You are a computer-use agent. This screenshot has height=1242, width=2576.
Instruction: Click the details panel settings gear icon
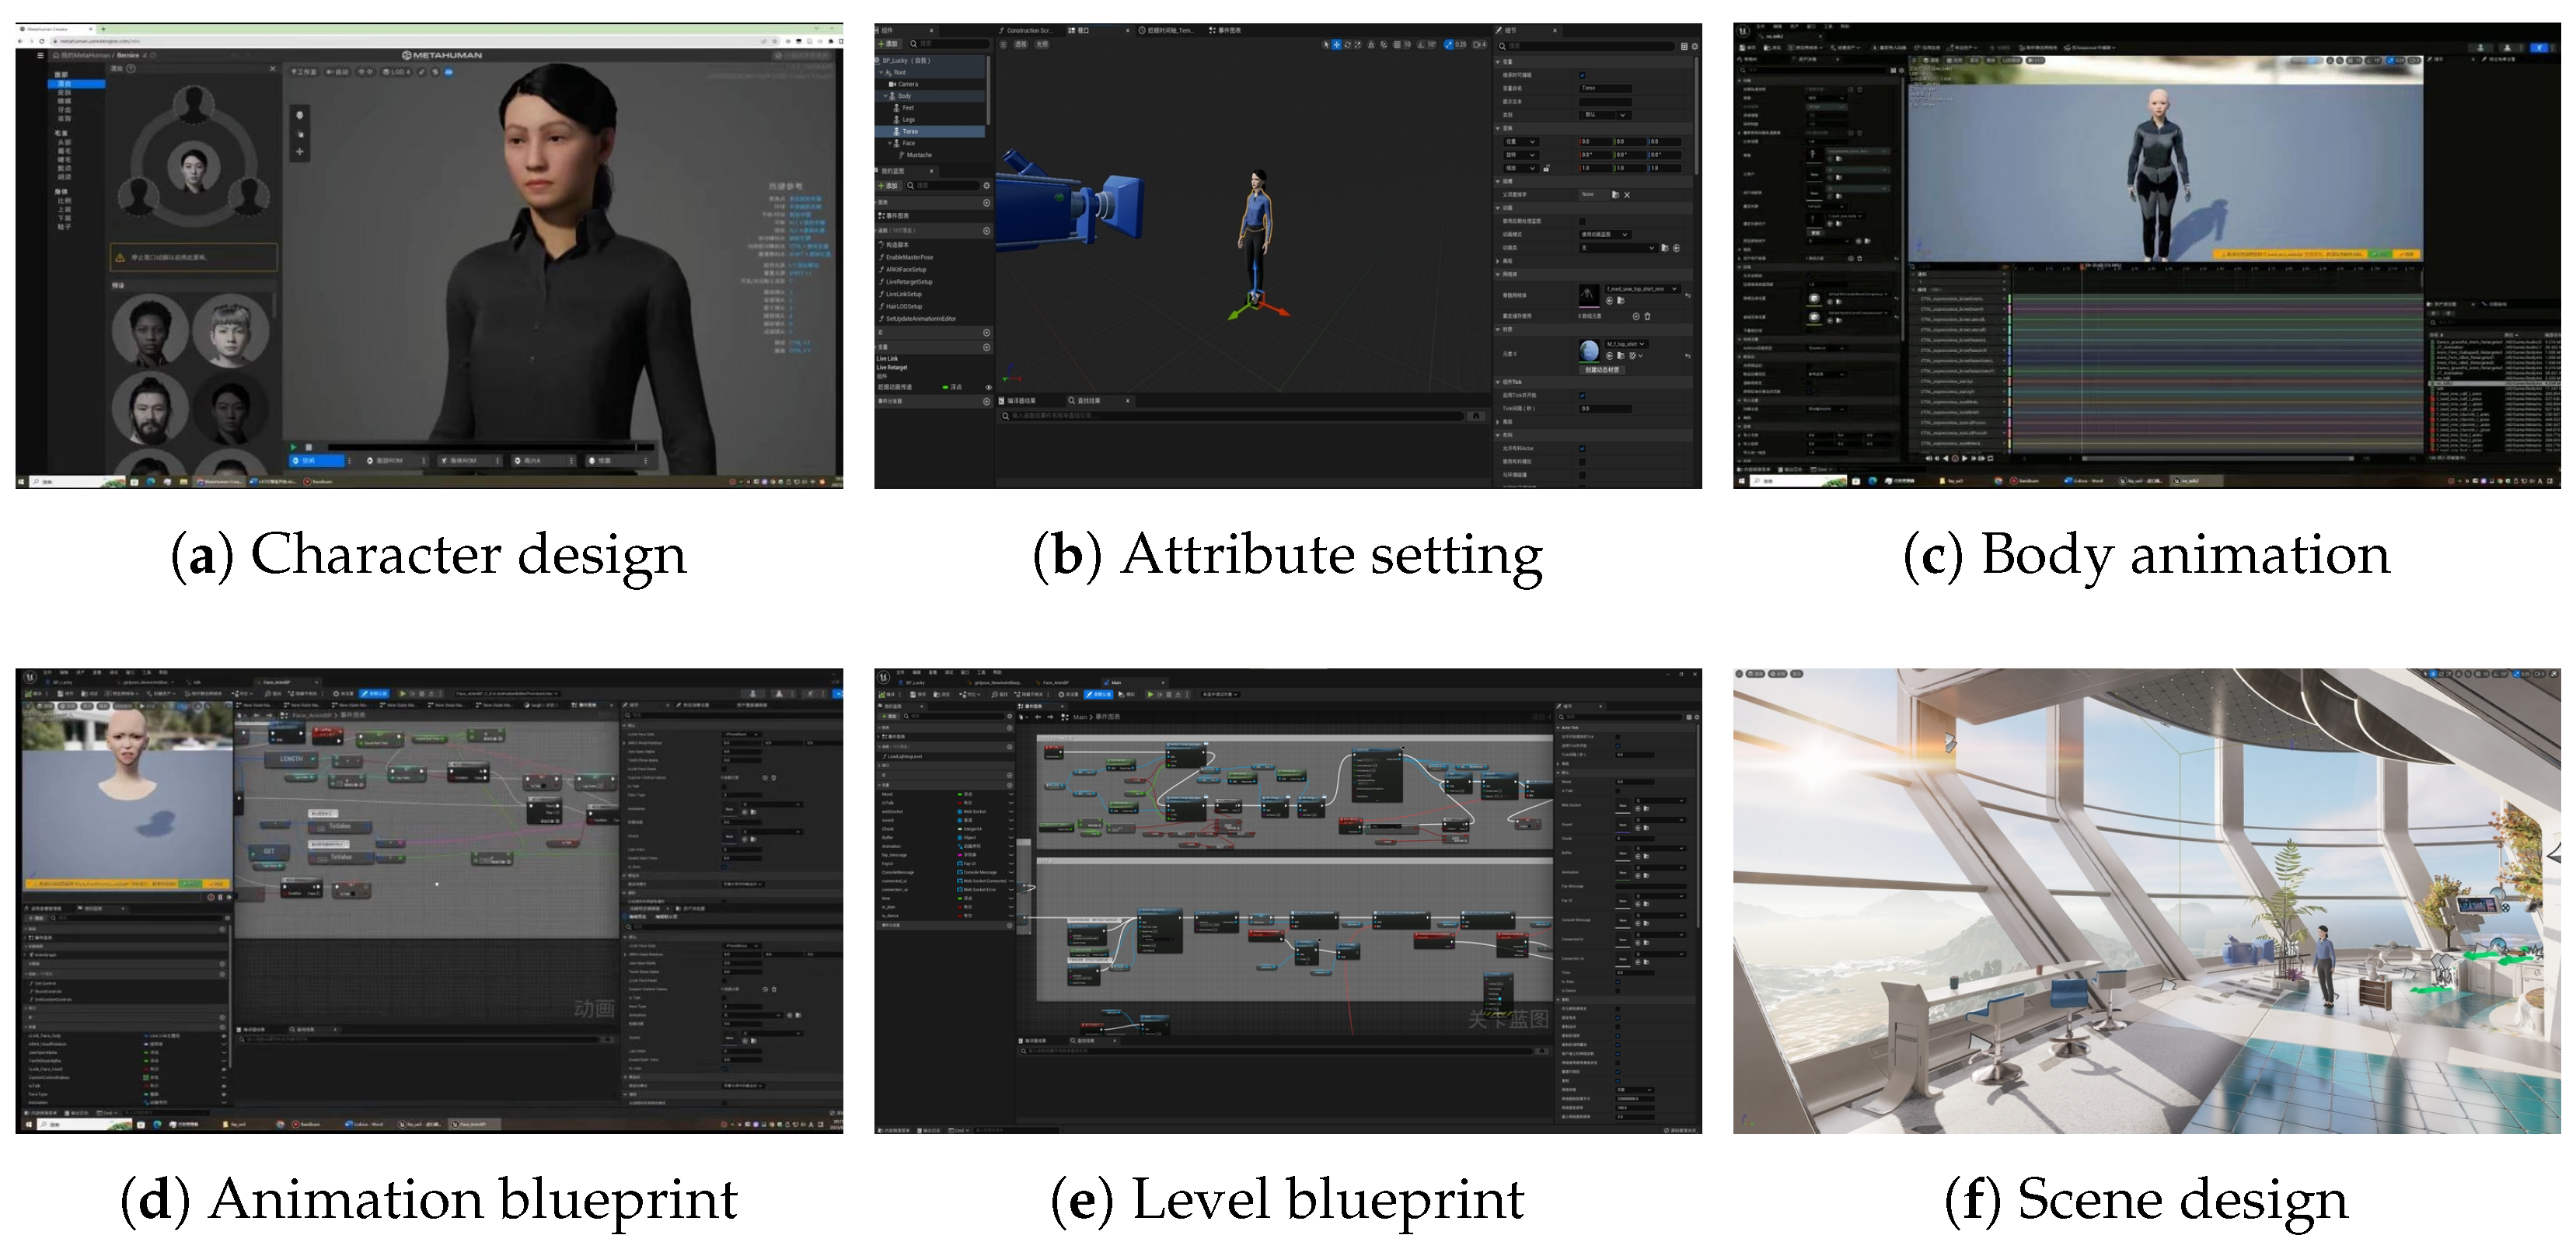(x=1694, y=46)
